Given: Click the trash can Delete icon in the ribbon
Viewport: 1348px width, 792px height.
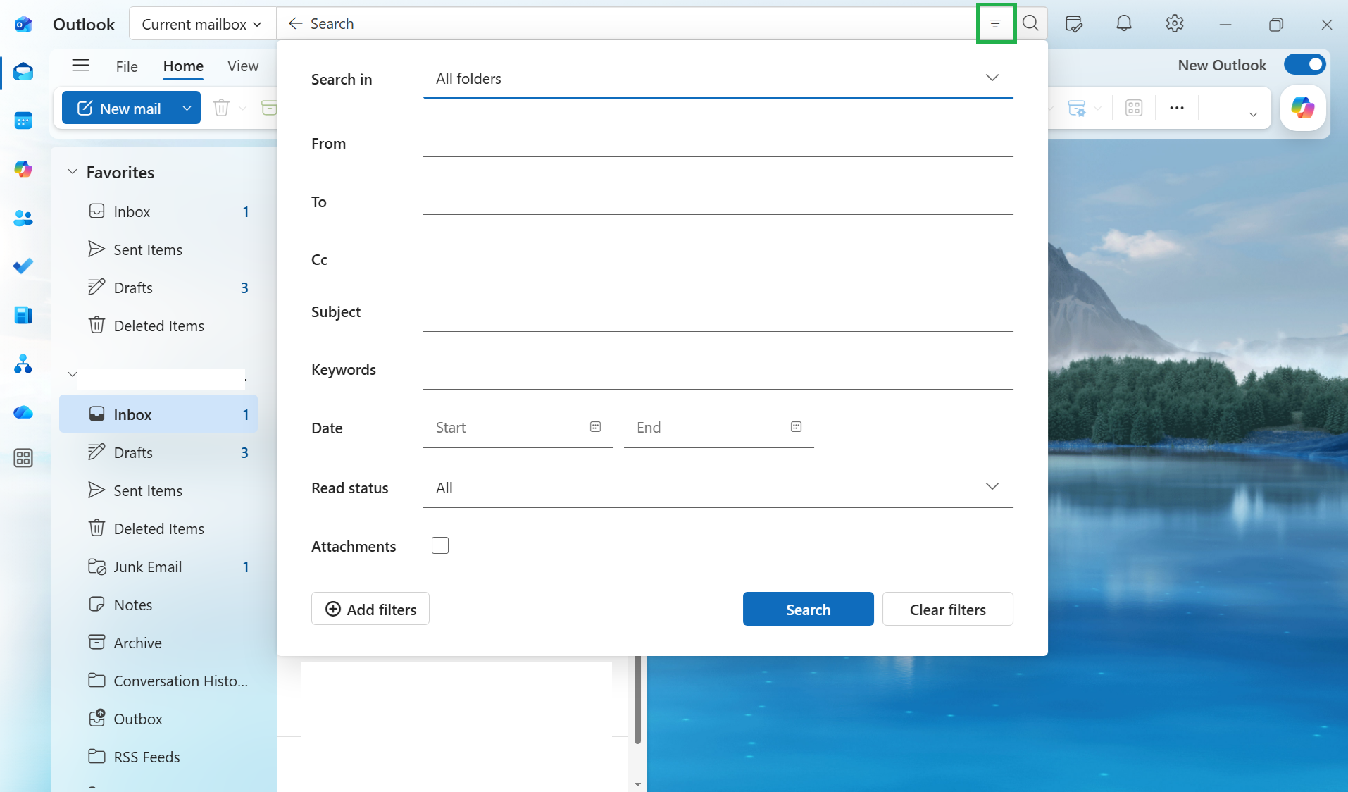Looking at the screenshot, I should pyautogui.click(x=221, y=108).
